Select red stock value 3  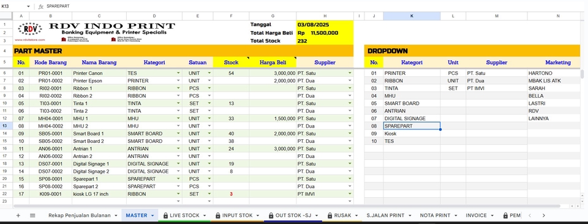click(231, 194)
